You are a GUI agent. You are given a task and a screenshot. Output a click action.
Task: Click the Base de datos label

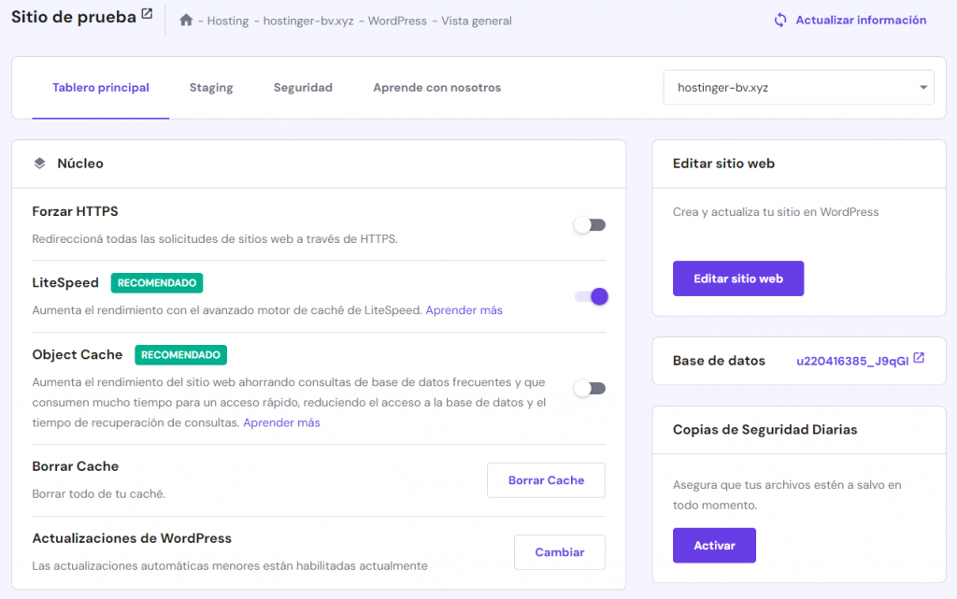[x=719, y=361]
